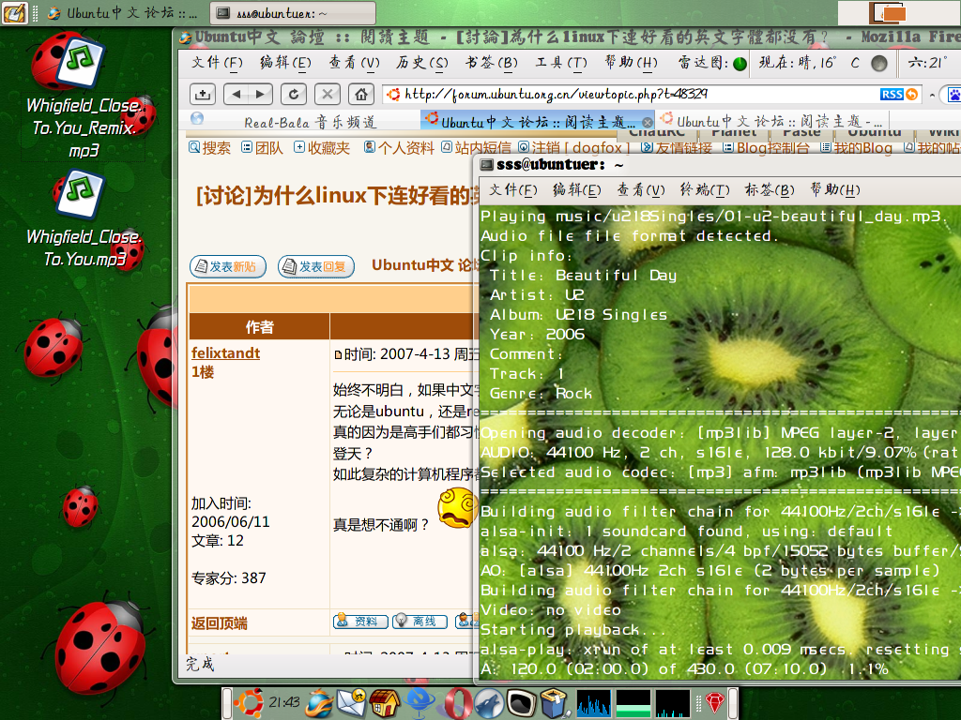This screenshot has width=961, height=720.
Task: Click the howling wolf icon in dock
Action: [488, 703]
